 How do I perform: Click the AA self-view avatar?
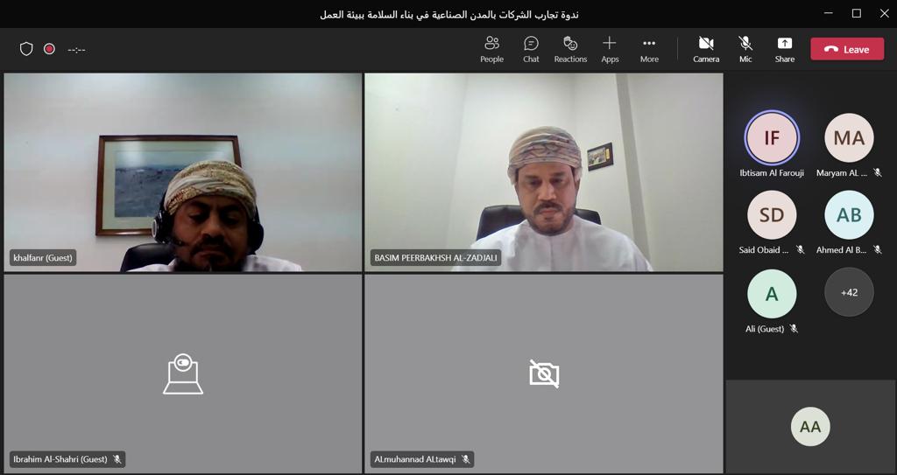[x=810, y=427]
